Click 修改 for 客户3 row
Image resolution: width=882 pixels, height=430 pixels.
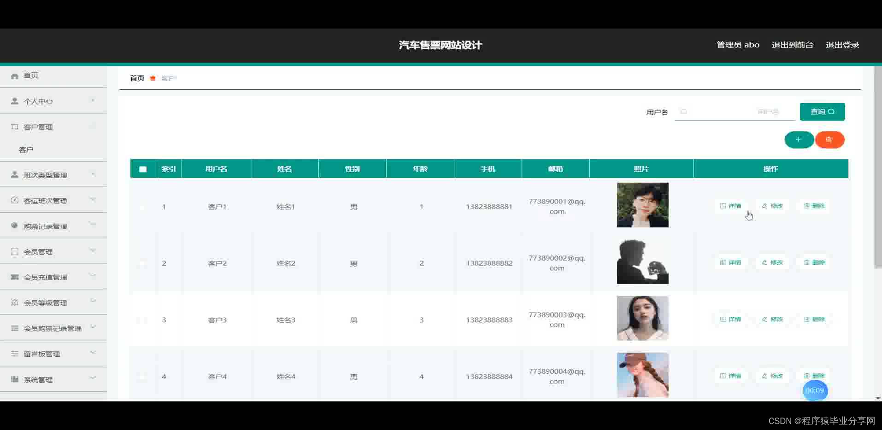tap(772, 319)
